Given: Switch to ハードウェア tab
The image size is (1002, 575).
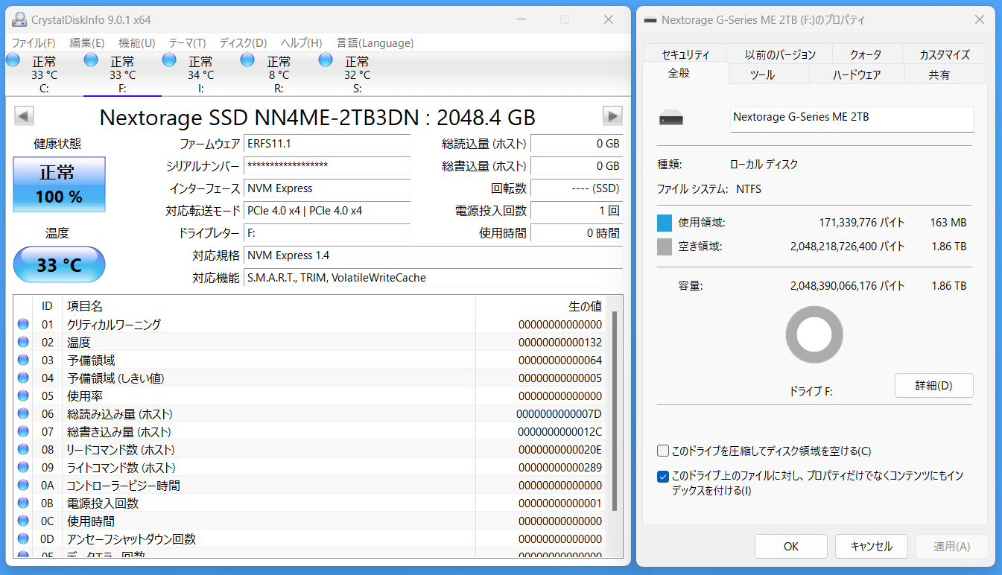Looking at the screenshot, I should coord(857,74).
